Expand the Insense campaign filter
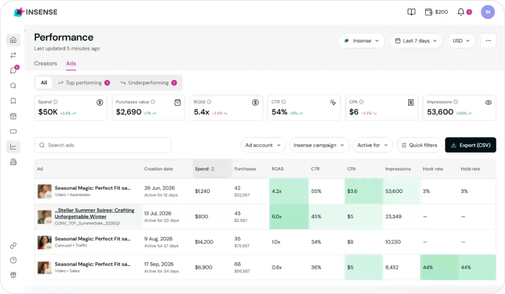The height and width of the screenshot is (294, 505). [319, 145]
